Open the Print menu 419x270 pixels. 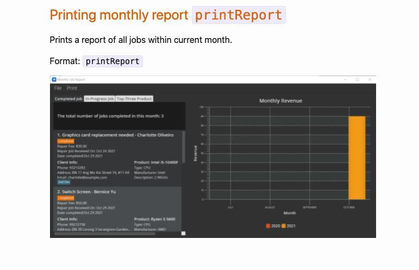(72, 88)
